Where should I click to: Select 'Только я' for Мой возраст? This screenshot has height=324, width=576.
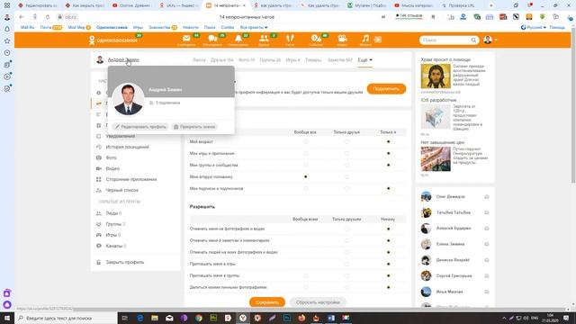[388, 142]
